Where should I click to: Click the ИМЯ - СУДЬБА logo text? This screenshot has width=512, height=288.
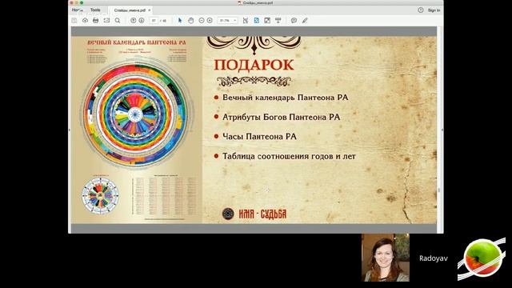pos(262,214)
